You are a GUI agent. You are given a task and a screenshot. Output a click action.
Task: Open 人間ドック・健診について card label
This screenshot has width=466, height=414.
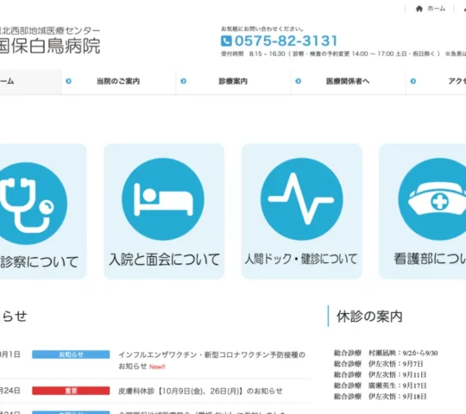(x=301, y=259)
